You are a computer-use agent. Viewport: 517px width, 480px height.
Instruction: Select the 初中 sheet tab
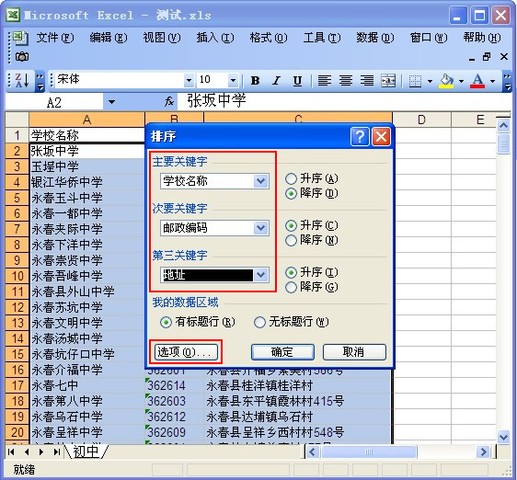coord(86,452)
